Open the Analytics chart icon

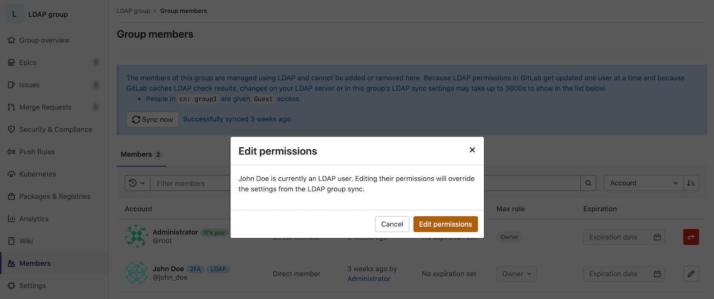12,219
